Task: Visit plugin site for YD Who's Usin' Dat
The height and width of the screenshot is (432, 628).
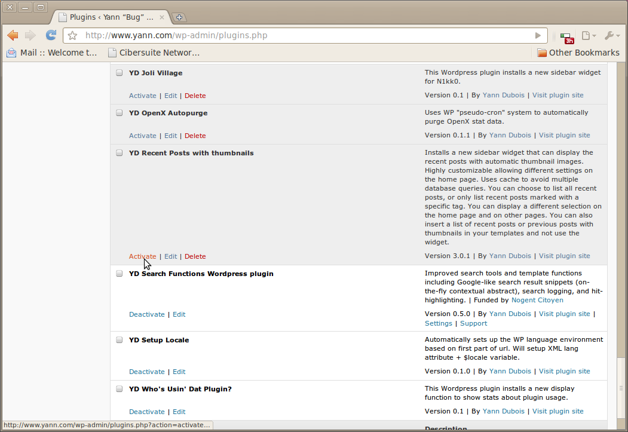Action: click(558, 412)
